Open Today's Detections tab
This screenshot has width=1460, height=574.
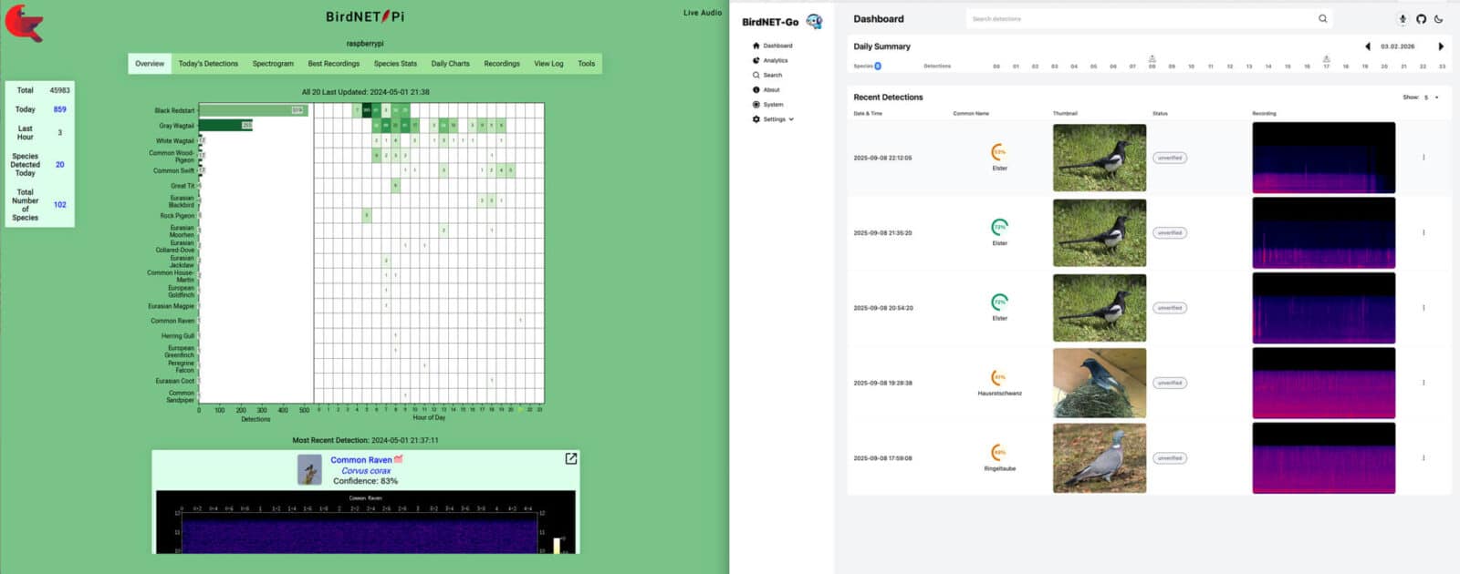tap(208, 64)
